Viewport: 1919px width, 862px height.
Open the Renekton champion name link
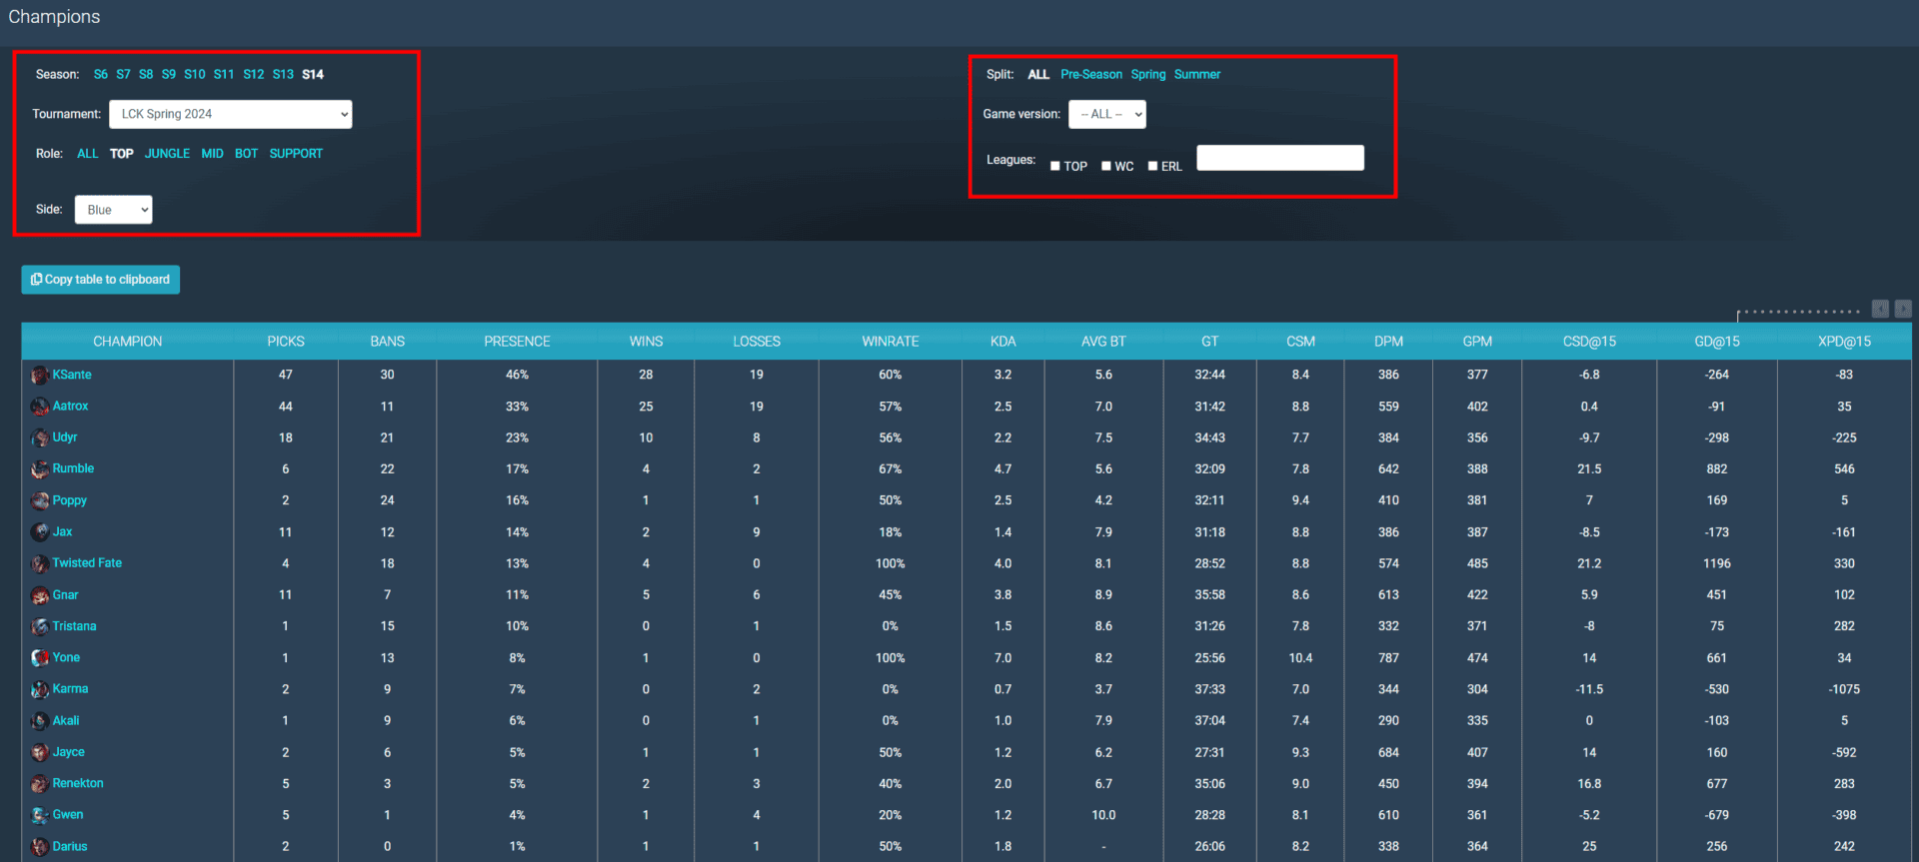pyautogui.click(x=78, y=784)
